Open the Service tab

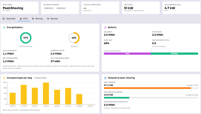(x=52, y=19)
